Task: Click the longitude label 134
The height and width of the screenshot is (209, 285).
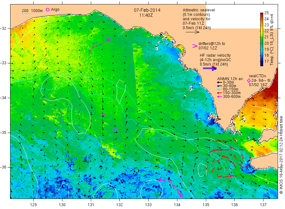Action: tap(177, 205)
